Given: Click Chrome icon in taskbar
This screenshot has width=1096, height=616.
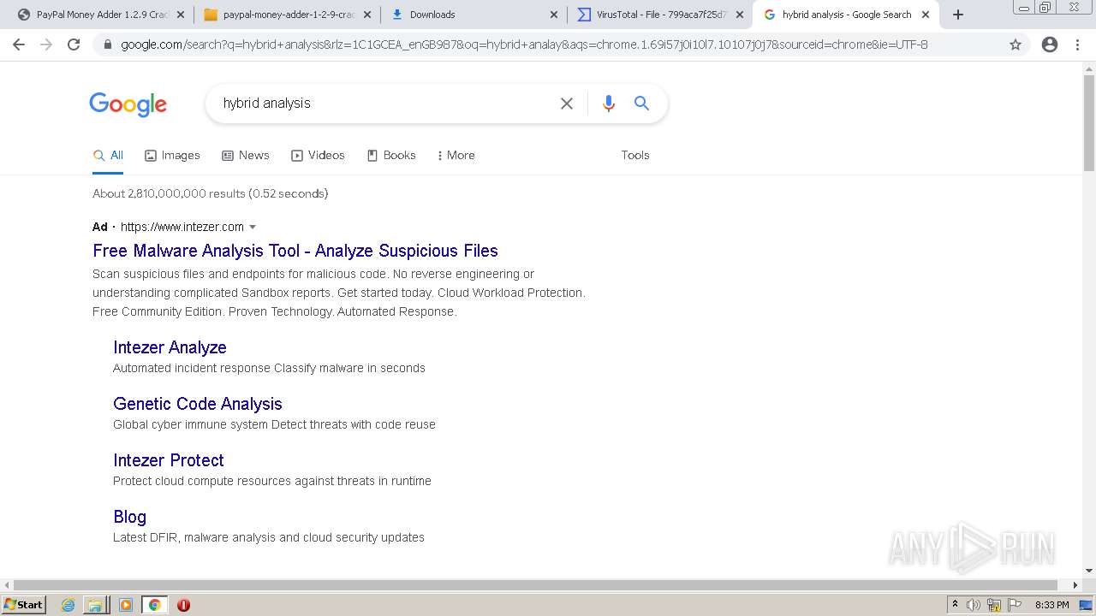Looking at the screenshot, I should pos(155,605).
